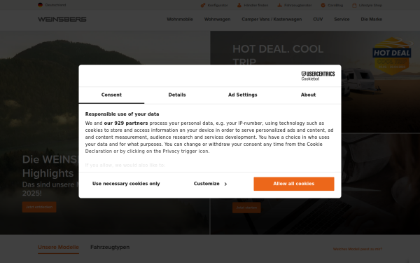The width and height of the screenshot is (420, 263).
Task: Expand Customize via its chevron arrow
Action: (x=225, y=184)
